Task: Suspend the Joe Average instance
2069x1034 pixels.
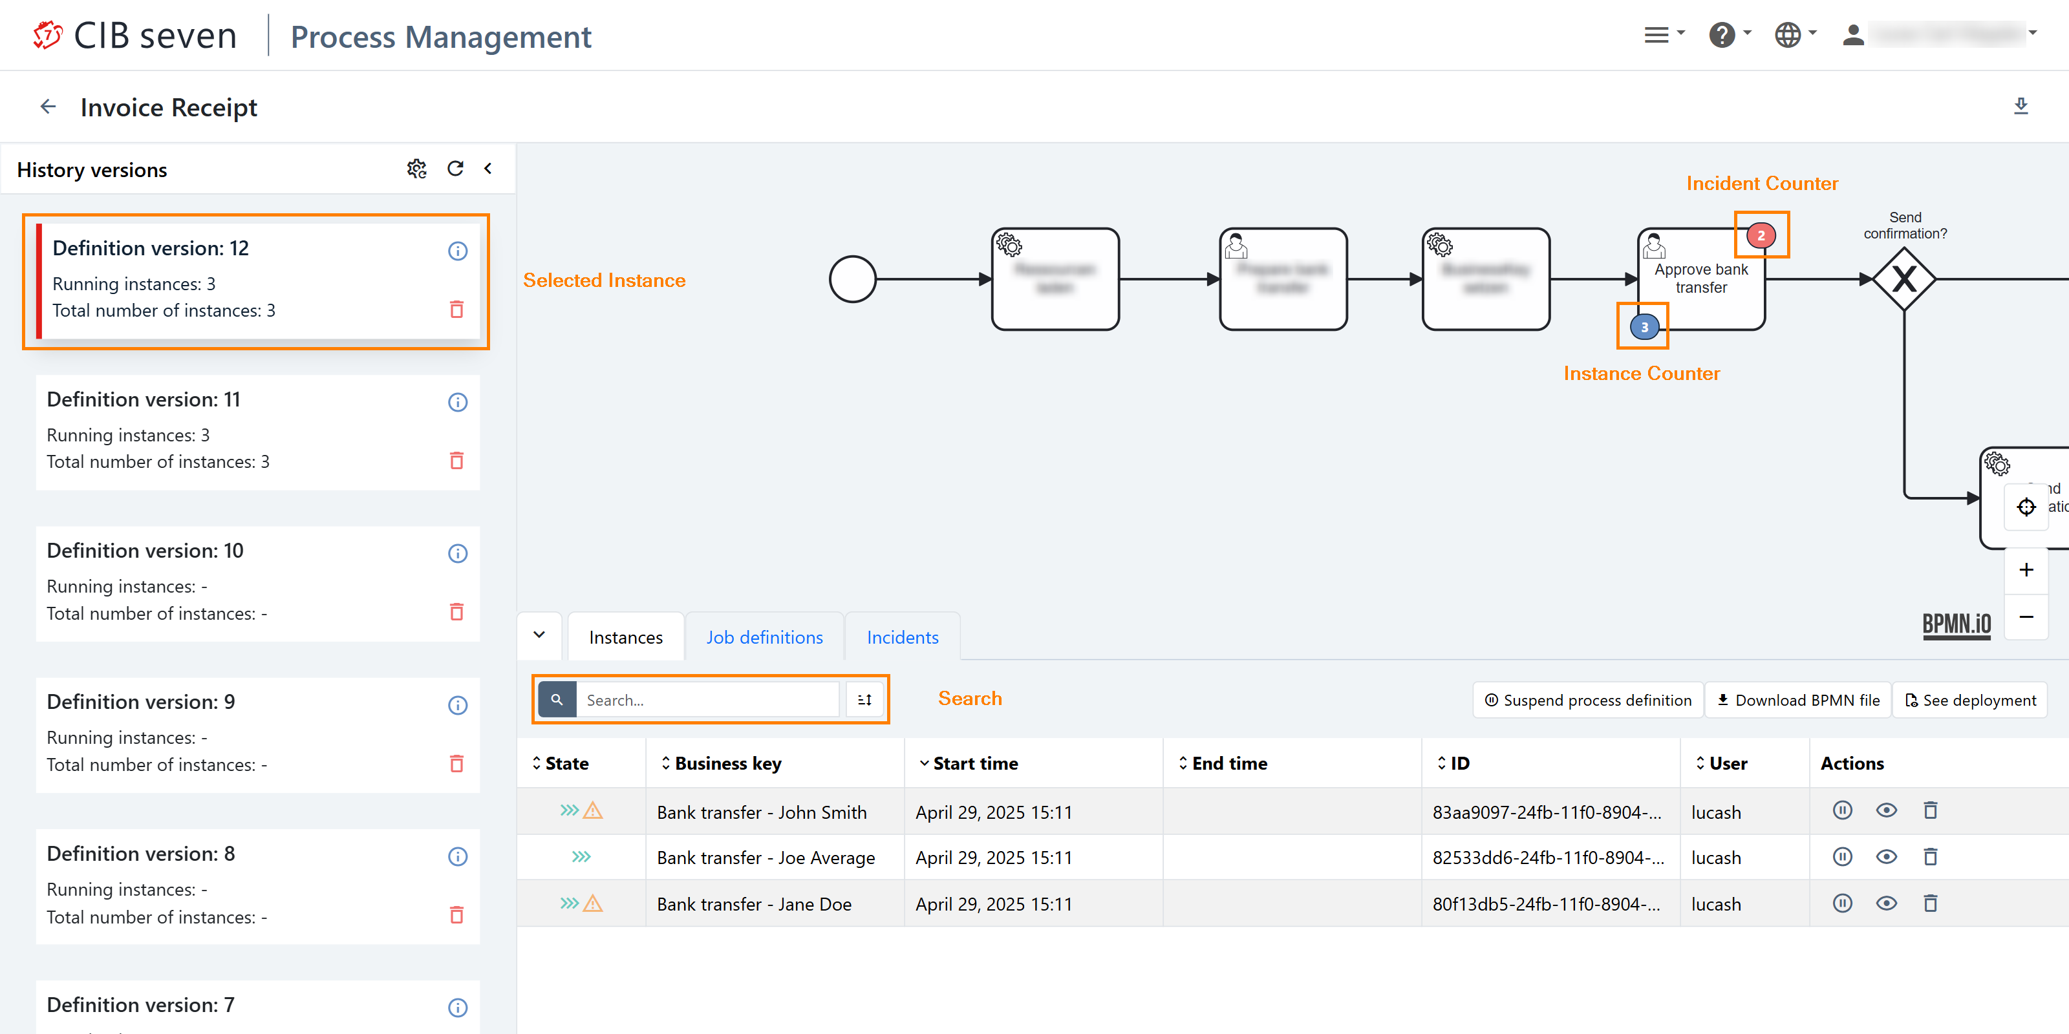Action: point(1843,856)
